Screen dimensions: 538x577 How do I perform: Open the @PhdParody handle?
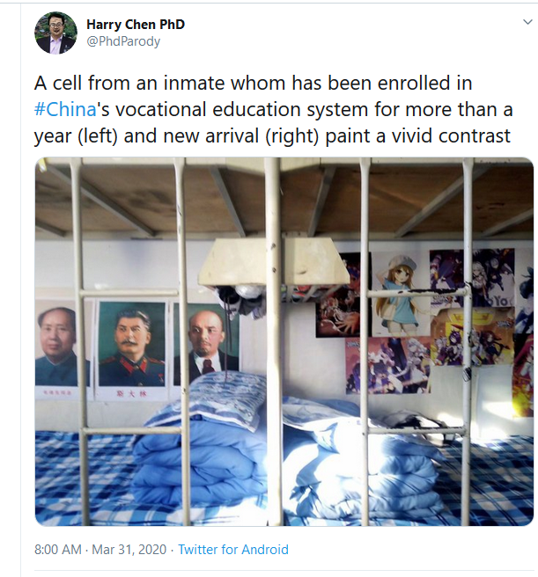[123, 41]
